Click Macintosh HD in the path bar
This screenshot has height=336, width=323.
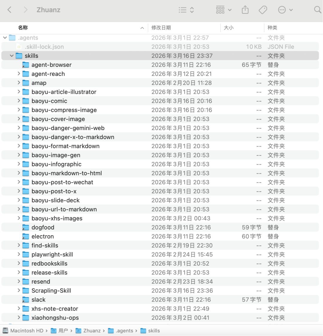click(23, 331)
